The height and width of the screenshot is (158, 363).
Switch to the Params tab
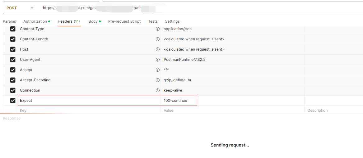pyautogui.click(x=9, y=21)
